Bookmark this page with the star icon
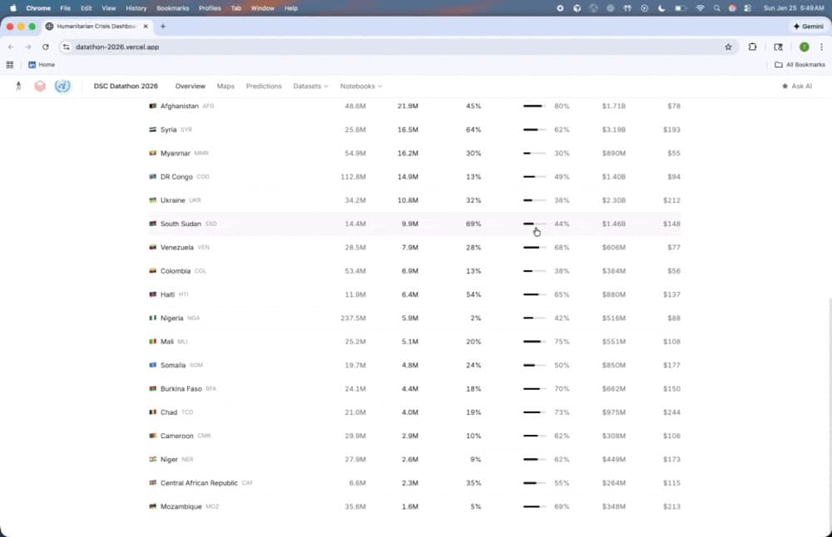Screen dimensions: 832x537 coord(728,47)
